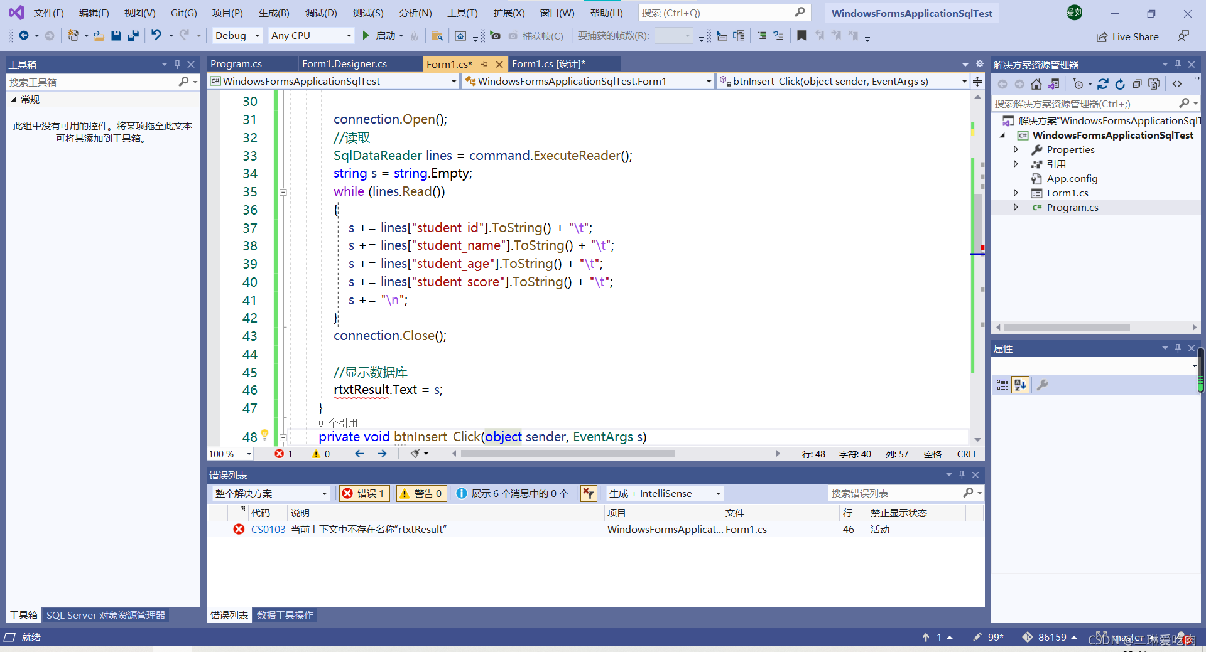Image resolution: width=1206 pixels, height=652 pixels.
Task: Toggle the errors filter button showing 错误 1
Action: pos(364,494)
